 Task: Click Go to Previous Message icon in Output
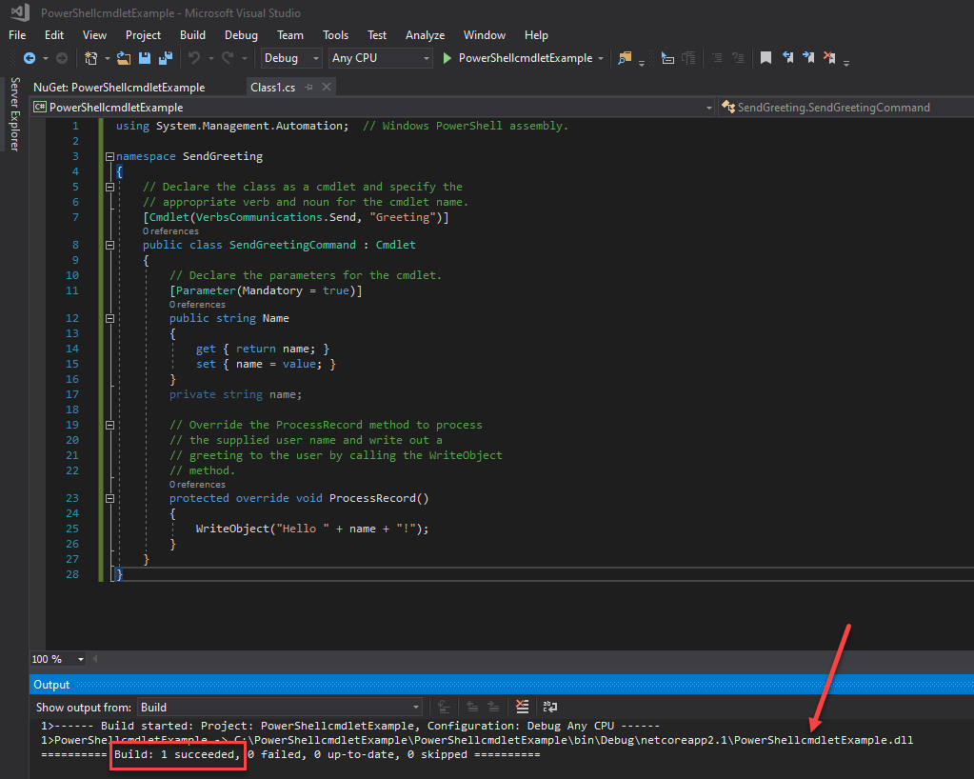click(472, 707)
